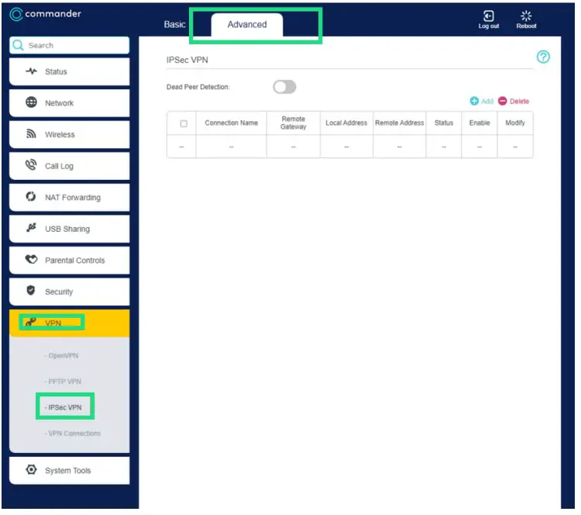Focus the Search input field

[x=70, y=45]
